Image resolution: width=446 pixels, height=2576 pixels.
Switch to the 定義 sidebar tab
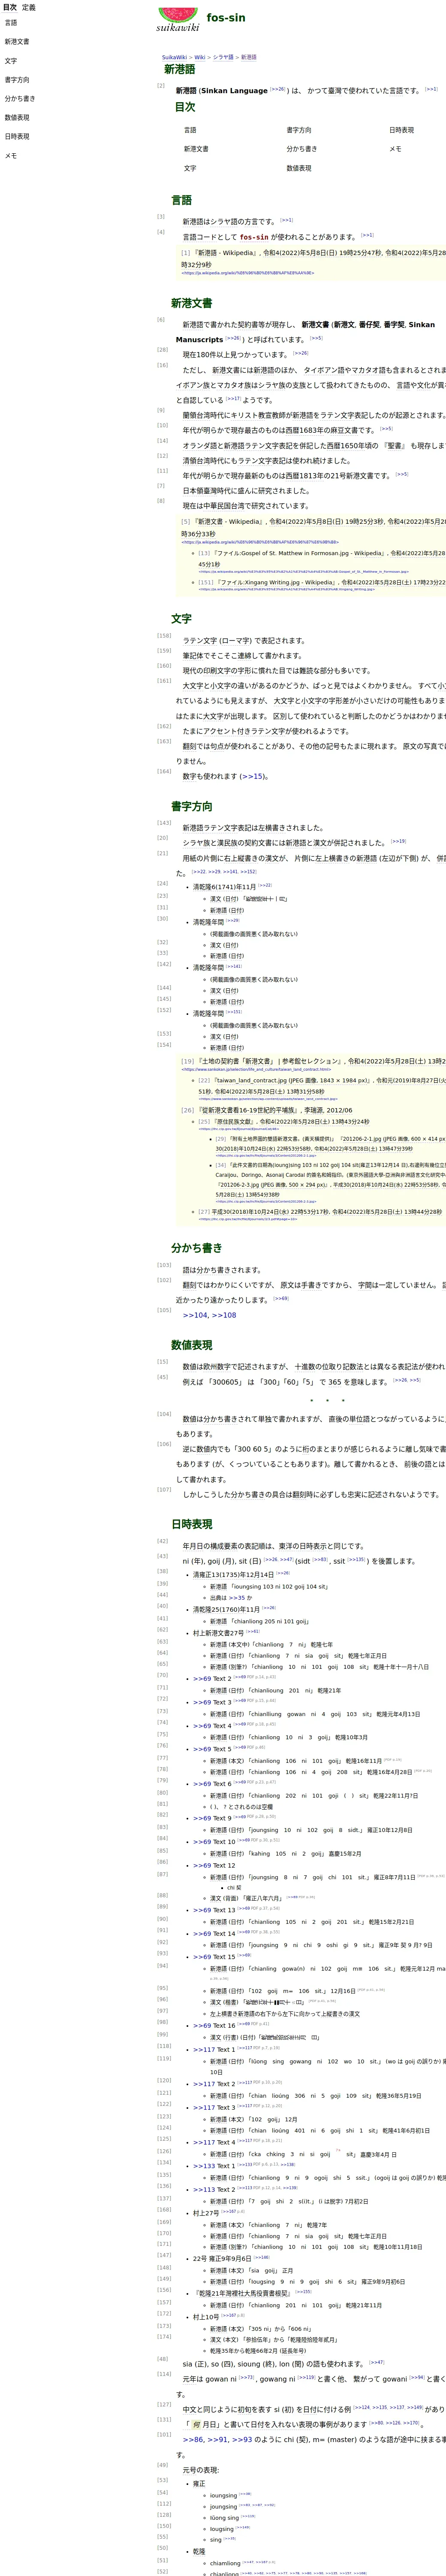pos(29,7)
